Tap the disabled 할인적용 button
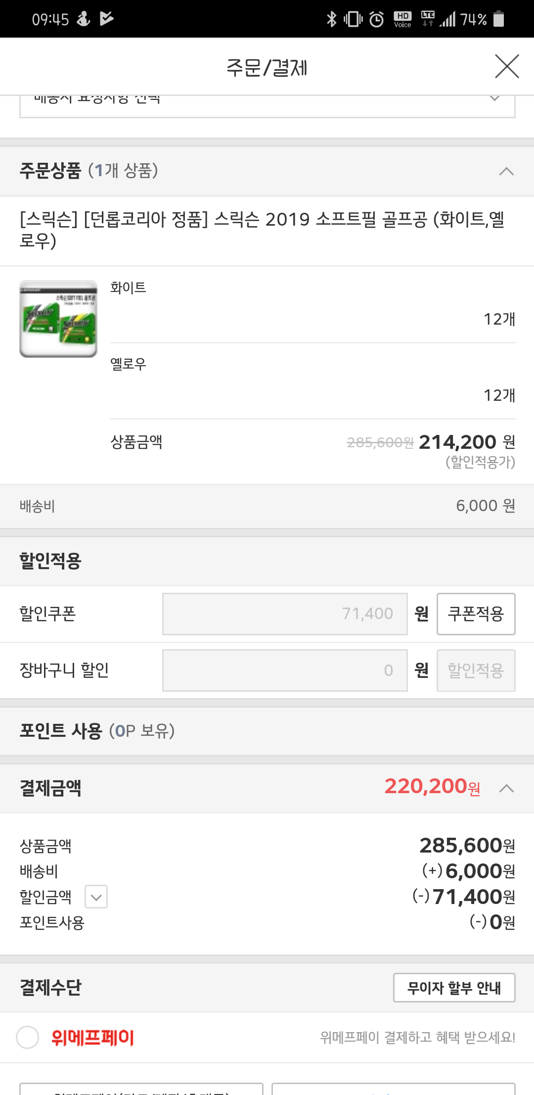This screenshot has width=534, height=1095. pyautogui.click(x=476, y=670)
